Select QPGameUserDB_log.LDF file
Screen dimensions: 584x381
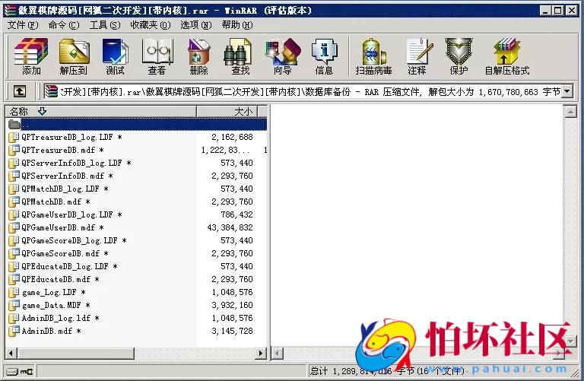(x=71, y=214)
